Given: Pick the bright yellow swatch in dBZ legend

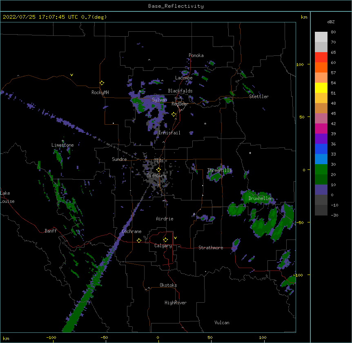Looking at the screenshot, I should 321,88.
